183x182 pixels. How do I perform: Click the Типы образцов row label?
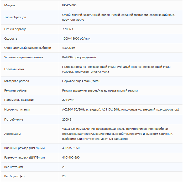[x=15, y=17]
